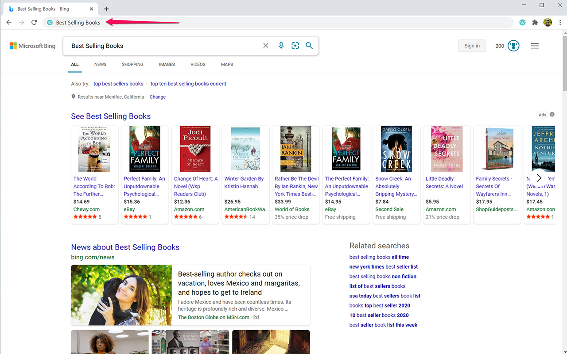
Task: Select the ALL results tab
Action: [75, 65]
